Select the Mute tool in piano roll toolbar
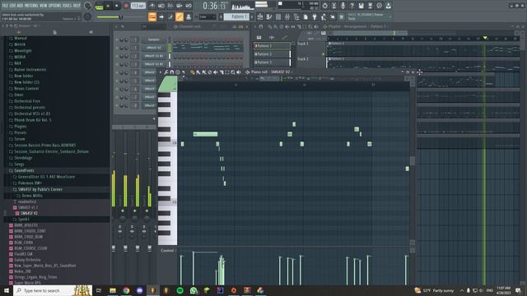The width and height of the screenshot is (527, 296). click(216, 72)
